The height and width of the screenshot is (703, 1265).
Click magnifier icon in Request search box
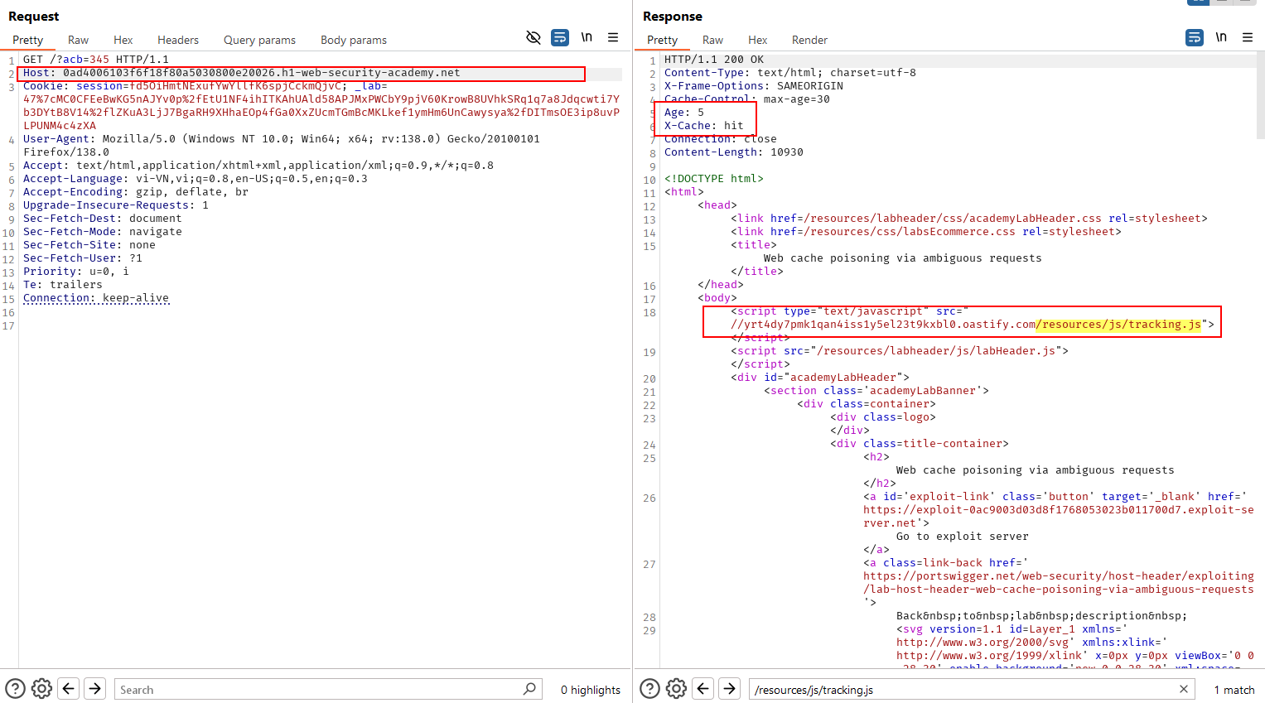(x=529, y=689)
